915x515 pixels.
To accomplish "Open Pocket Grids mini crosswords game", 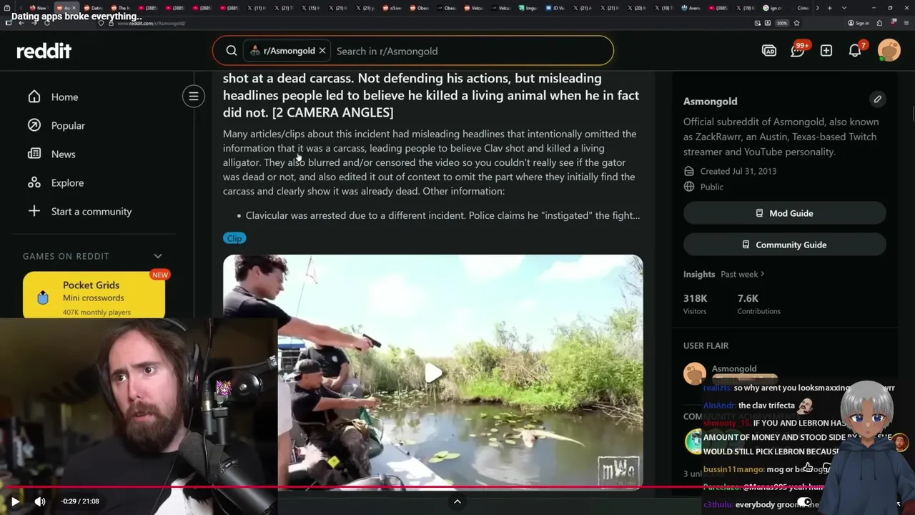I will point(94,295).
